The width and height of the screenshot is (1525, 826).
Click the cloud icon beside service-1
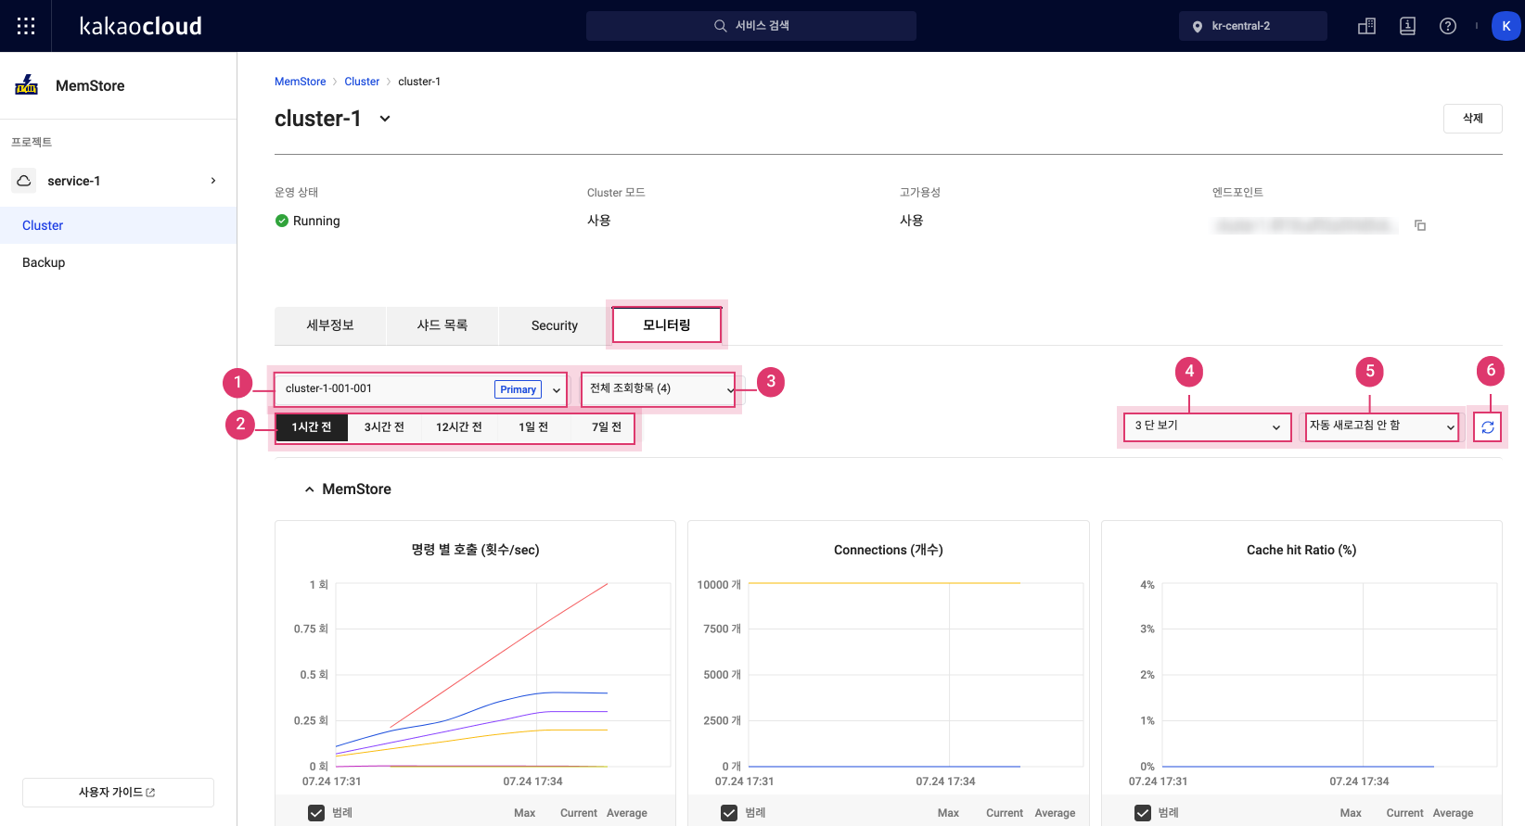[x=24, y=181]
